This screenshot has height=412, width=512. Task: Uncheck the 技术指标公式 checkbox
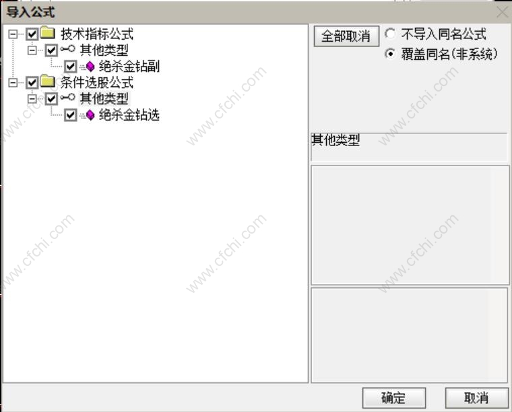click(32, 34)
